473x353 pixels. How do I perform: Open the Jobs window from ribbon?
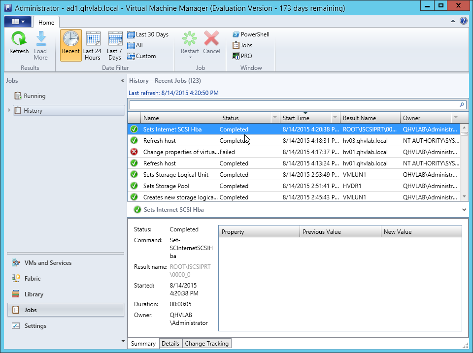[x=242, y=45]
